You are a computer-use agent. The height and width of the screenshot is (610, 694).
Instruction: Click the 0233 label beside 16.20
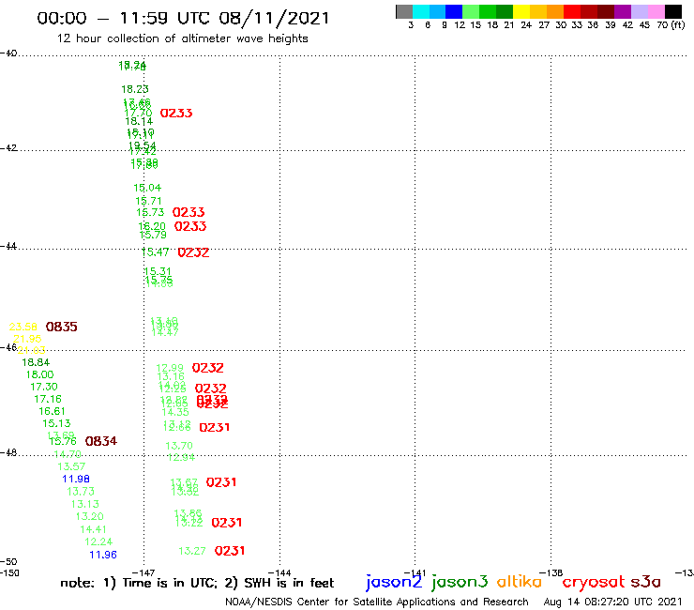pyautogui.click(x=190, y=226)
